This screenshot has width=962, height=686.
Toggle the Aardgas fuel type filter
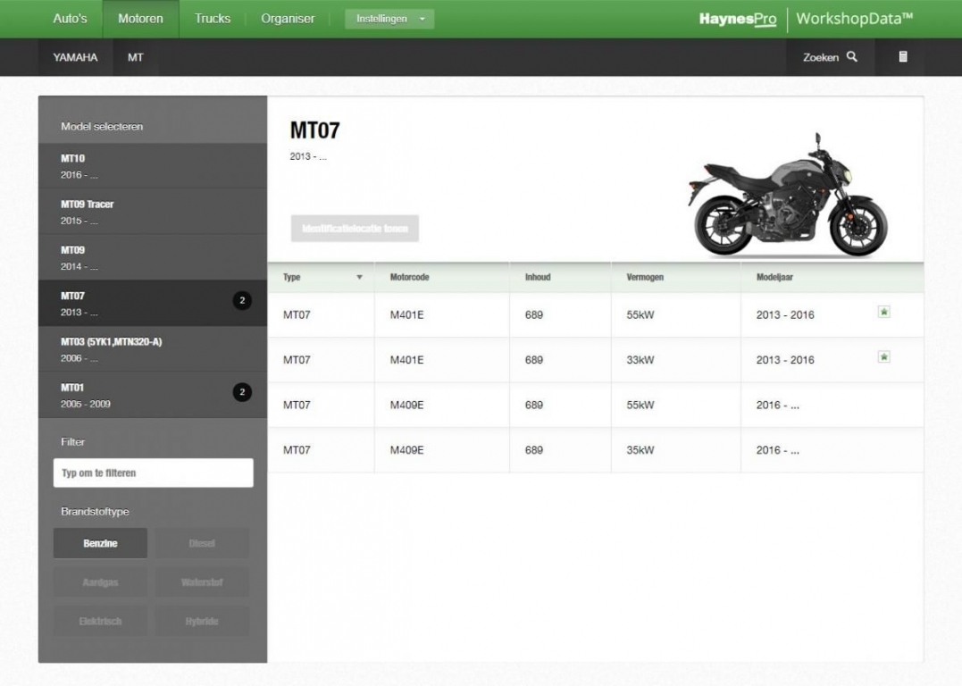tap(100, 582)
